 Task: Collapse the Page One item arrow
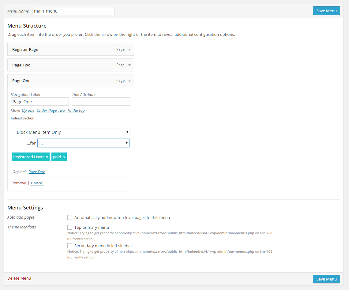click(129, 81)
